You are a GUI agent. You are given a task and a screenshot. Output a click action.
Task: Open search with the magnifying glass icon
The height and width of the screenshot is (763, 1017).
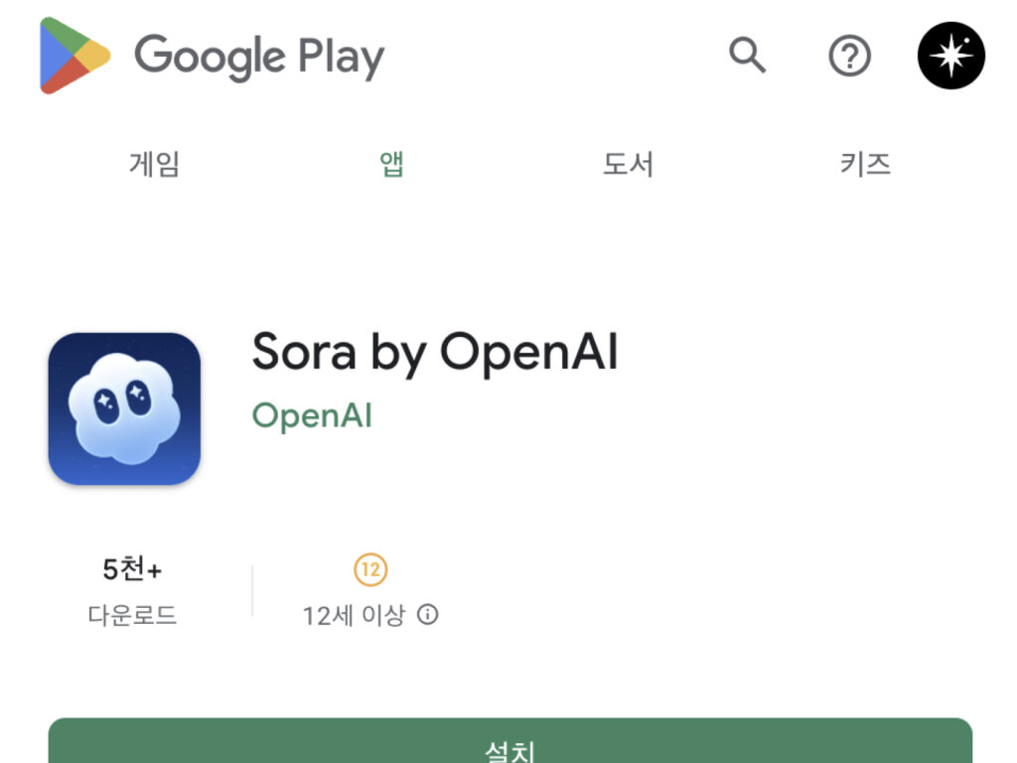tap(747, 56)
